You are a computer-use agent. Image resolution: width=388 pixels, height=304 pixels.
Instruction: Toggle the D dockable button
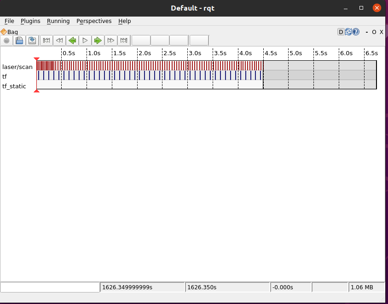pyautogui.click(x=341, y=32)
